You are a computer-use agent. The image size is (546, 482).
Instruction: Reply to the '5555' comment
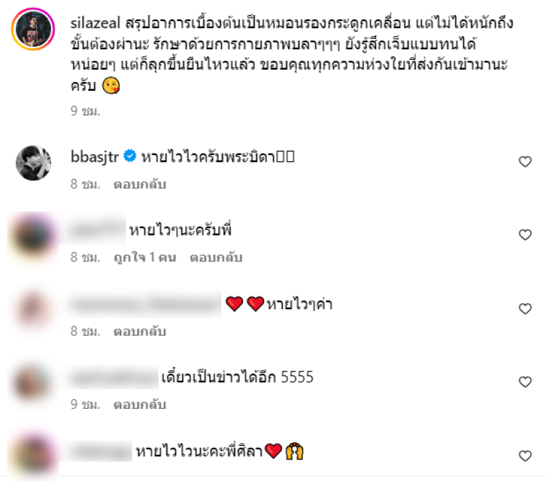pyautogui.click(x=140, y=405)
